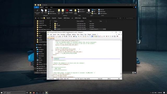Click Explorer Up arrow button
Screen dimensions: 167x94
point(42,18)
